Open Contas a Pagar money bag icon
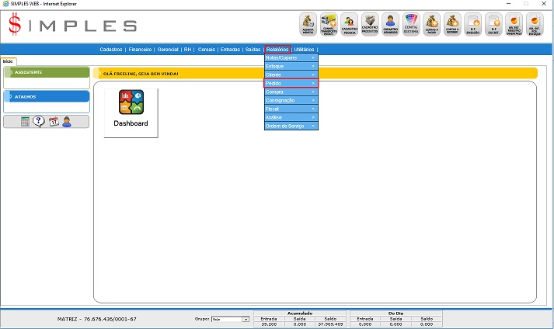The image size is (554, 329). pos(433,25)
